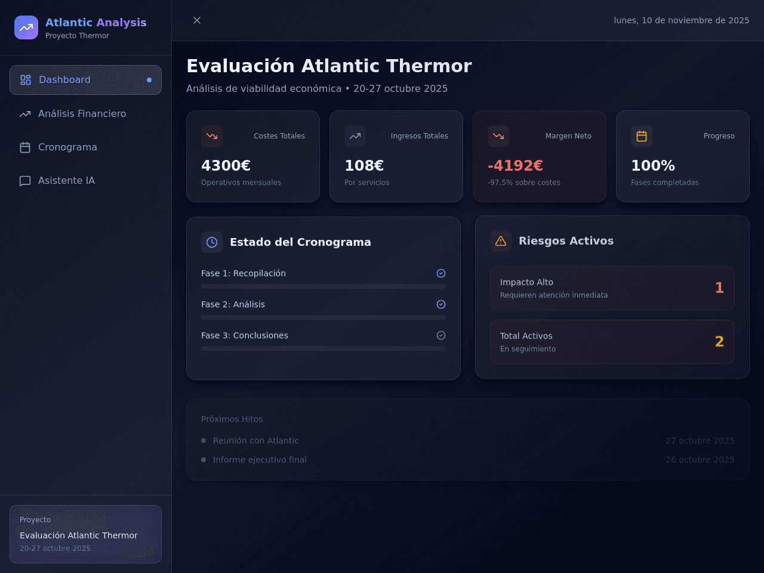Viewport: 764px width, 573px height.
Task: Click the calendar icon on the Progreso card
Action: (642, 136)
